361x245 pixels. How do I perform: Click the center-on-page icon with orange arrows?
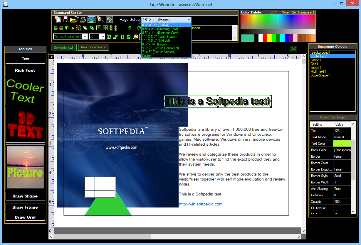click(78, 28)
